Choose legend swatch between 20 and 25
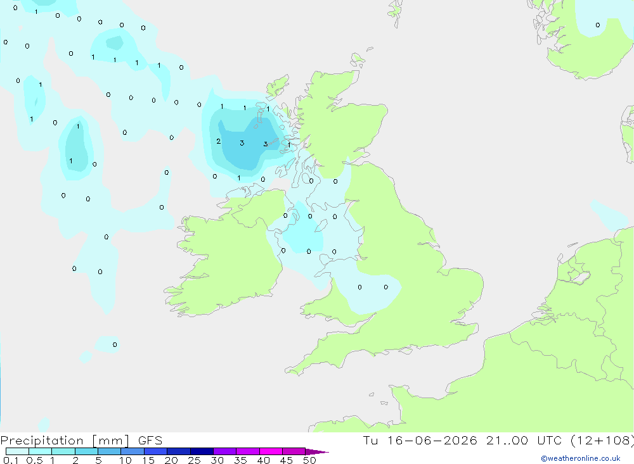 click(x=178, y=451)
